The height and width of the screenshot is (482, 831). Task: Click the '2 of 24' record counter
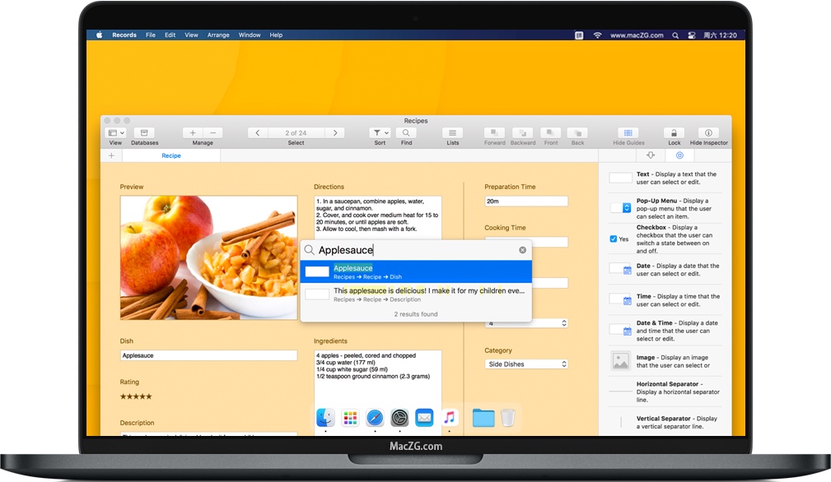(x=296, y=132)
